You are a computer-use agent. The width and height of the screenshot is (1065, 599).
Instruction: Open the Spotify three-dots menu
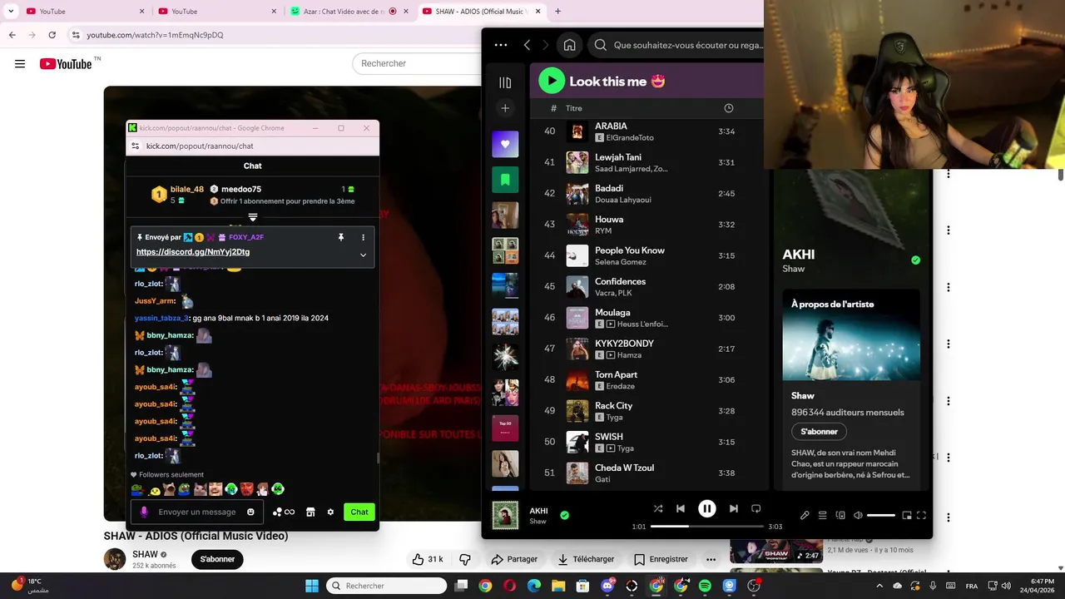pyautogui.click(x=500, y=45)
